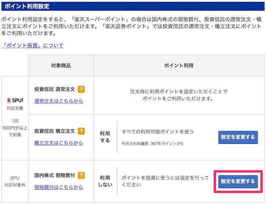Click すべての利用可能ポイントを使う text
Viewport: 266px width, 204px height.
157,132
